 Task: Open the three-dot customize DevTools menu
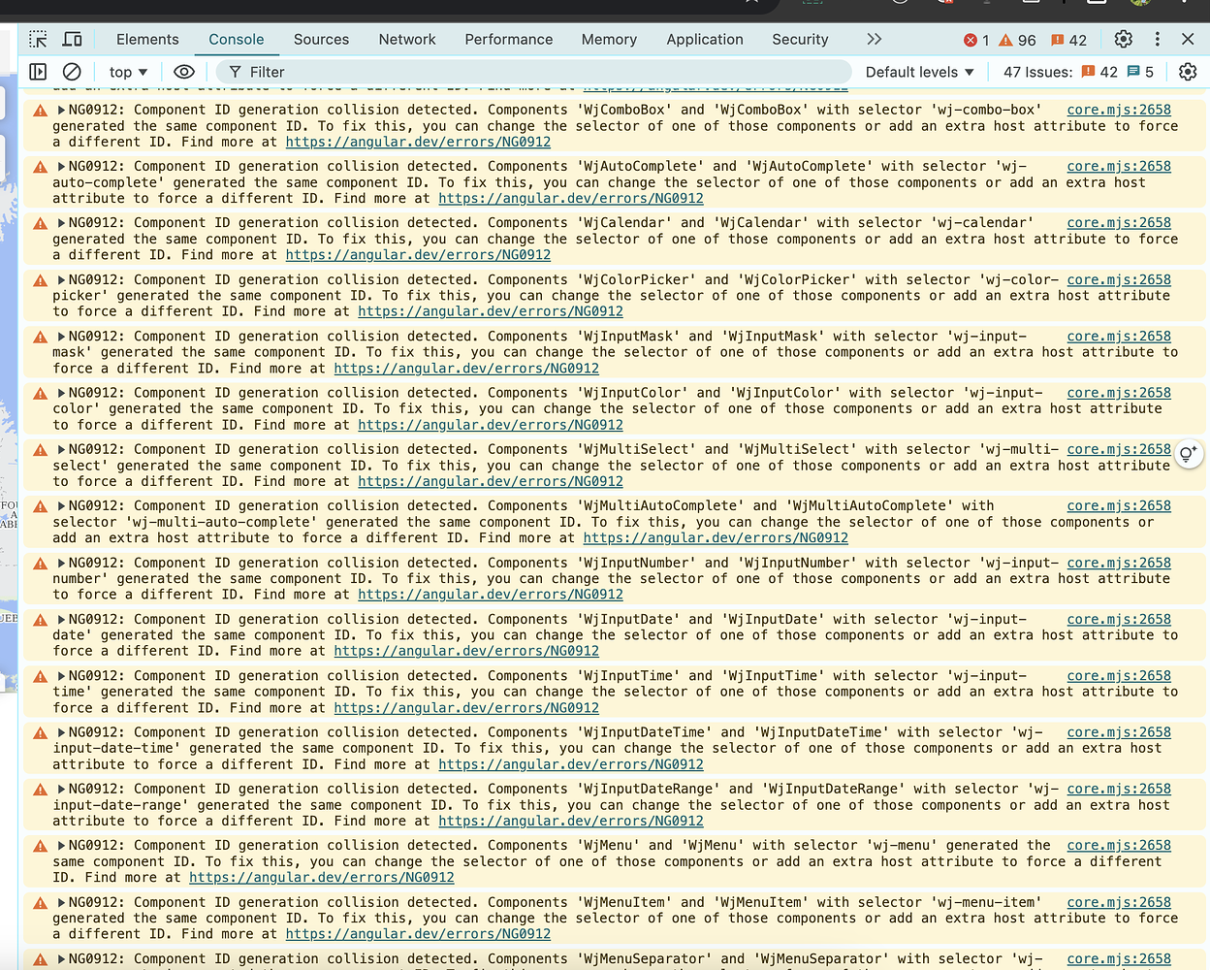tap(1159, 39)
